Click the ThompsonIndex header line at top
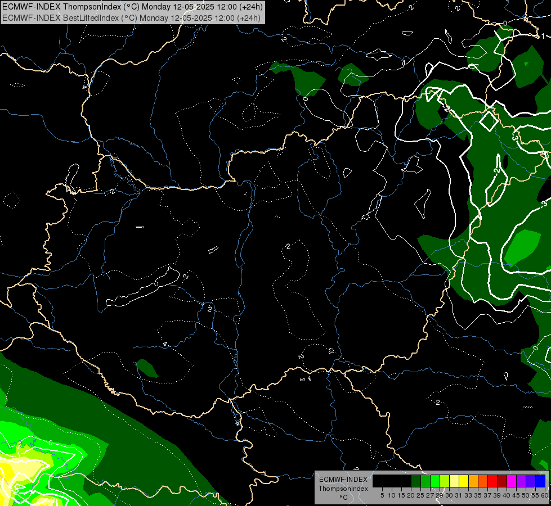The image size is (551, 506). point(132,7)
